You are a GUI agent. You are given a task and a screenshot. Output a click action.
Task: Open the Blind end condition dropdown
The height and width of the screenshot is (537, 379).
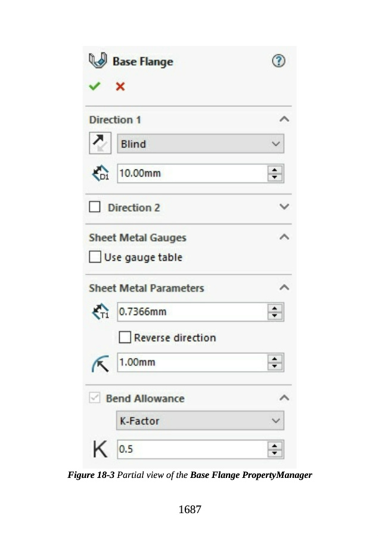[x=200, y=144]
